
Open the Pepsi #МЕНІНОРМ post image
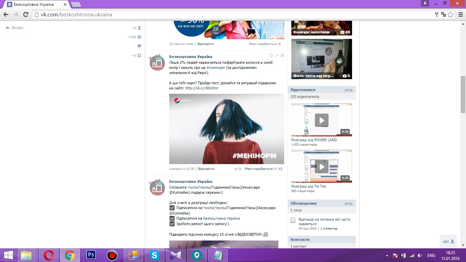click(x=227, y=129)
